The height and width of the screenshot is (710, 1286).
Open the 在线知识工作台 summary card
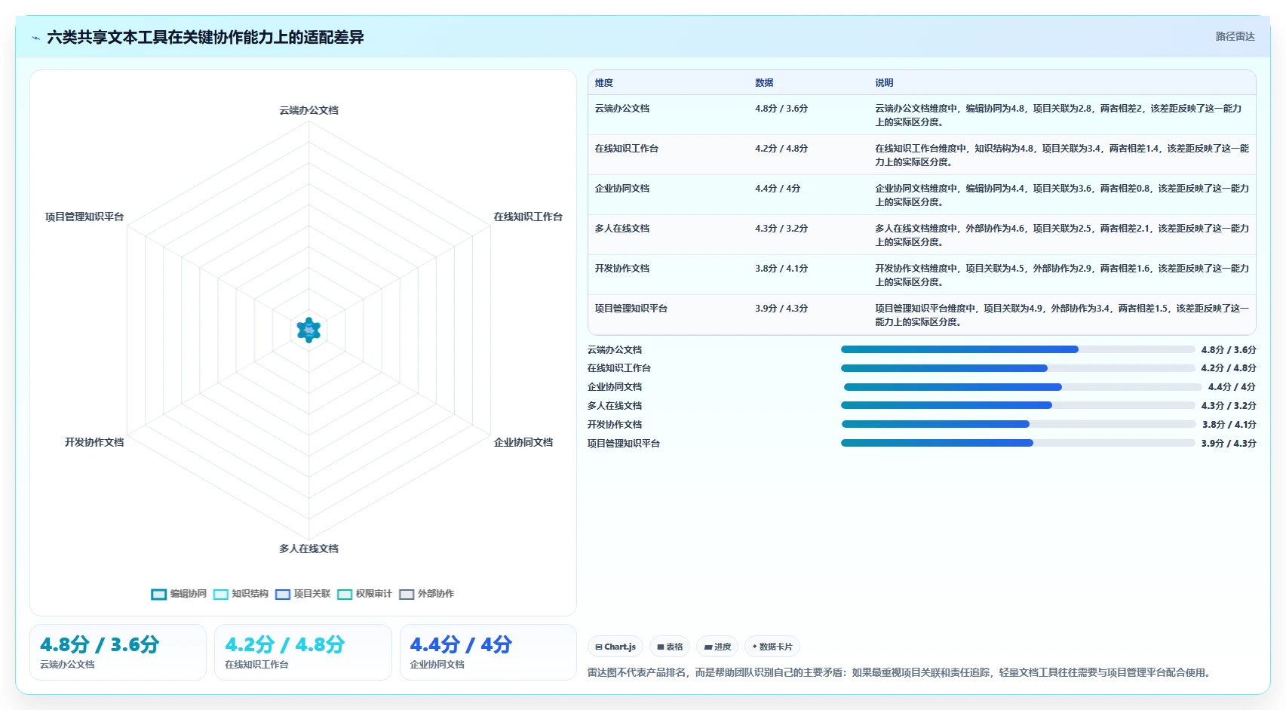[x=303, y=652]
